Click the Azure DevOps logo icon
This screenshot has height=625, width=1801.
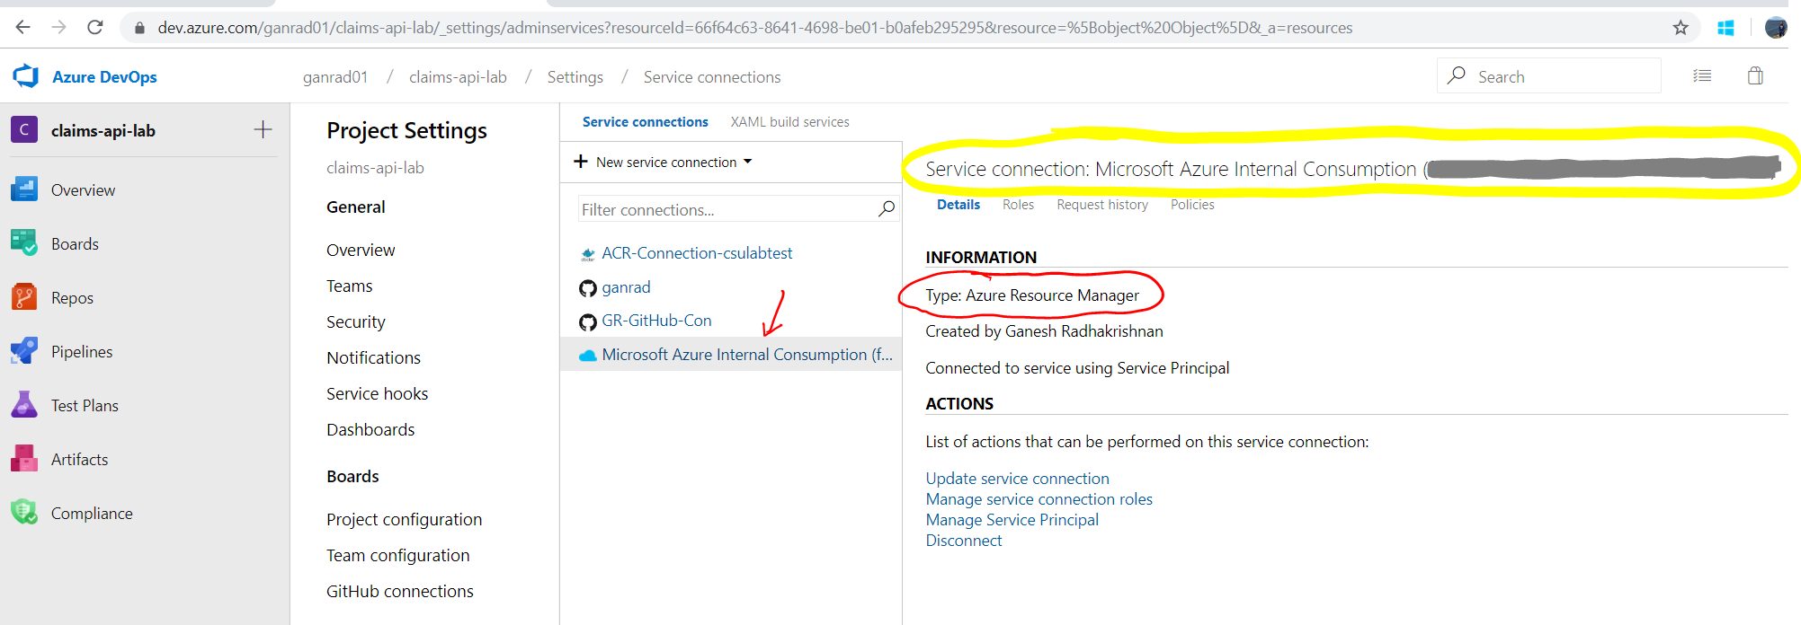click(25, 76)
